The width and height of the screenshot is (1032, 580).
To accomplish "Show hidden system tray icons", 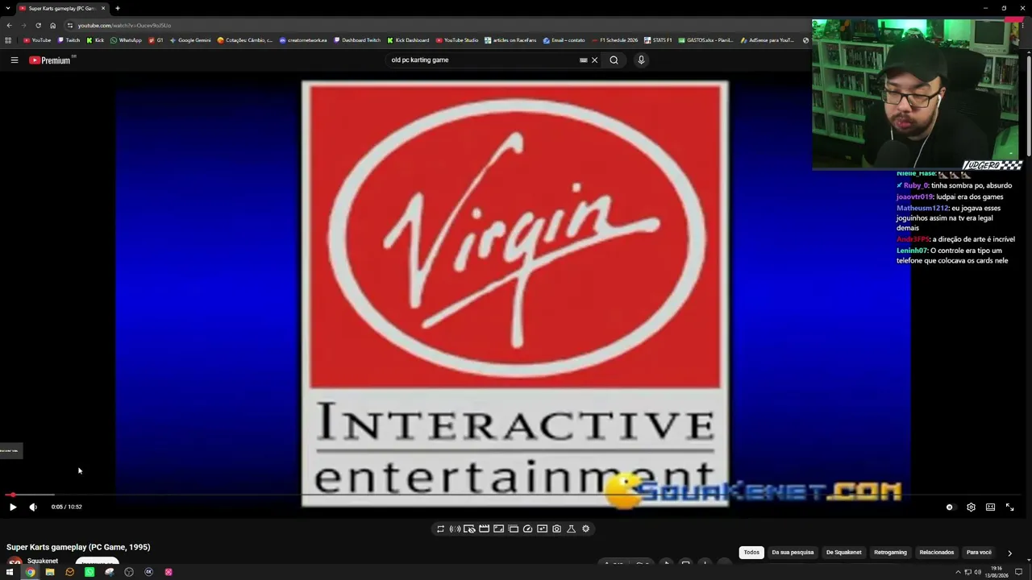I will [958, 572].
